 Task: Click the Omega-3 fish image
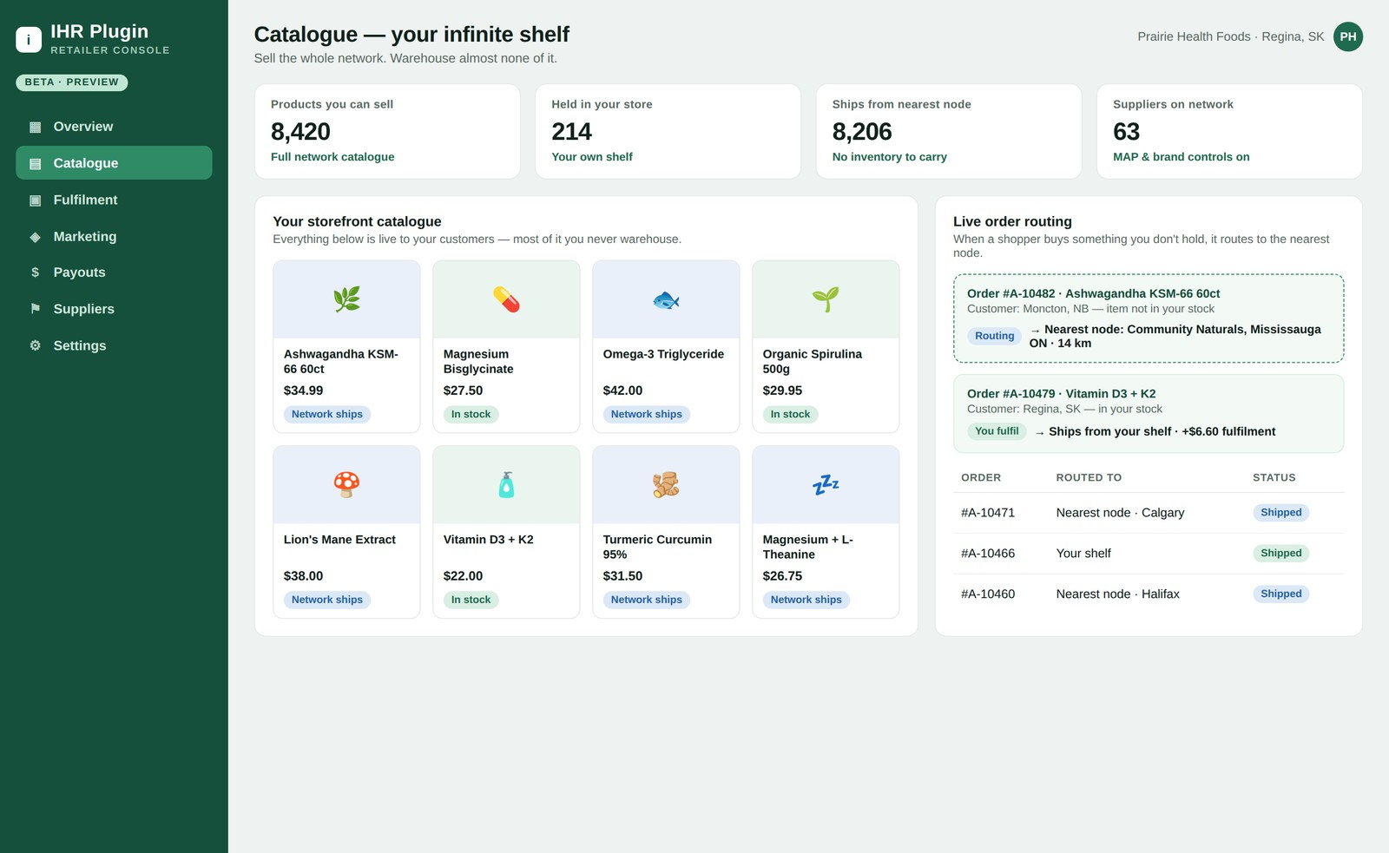666,299
